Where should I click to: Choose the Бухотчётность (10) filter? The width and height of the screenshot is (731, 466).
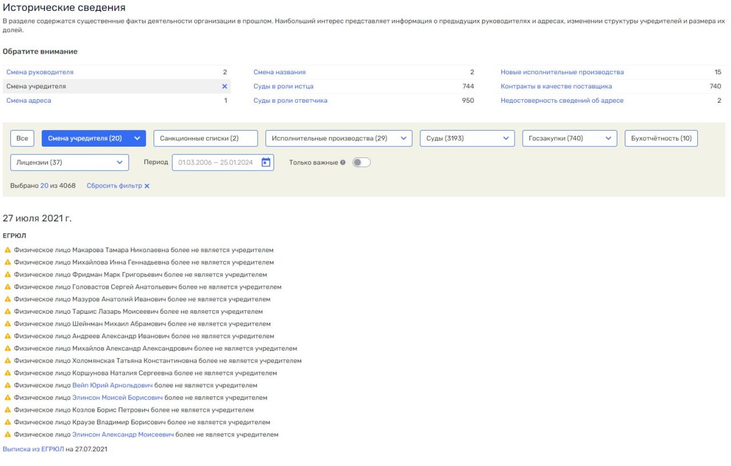(661, 139)
